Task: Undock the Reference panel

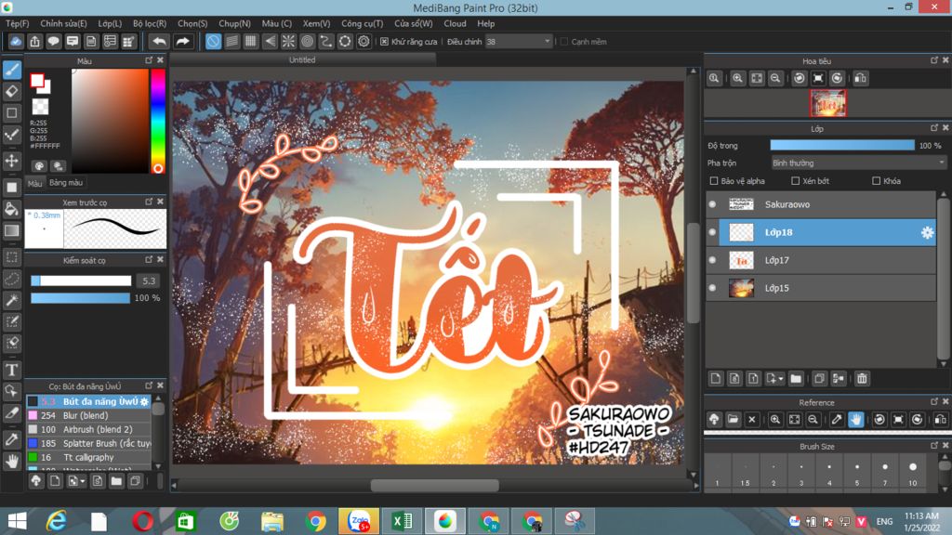Action: pyautogui.click(x=934, y=401)
